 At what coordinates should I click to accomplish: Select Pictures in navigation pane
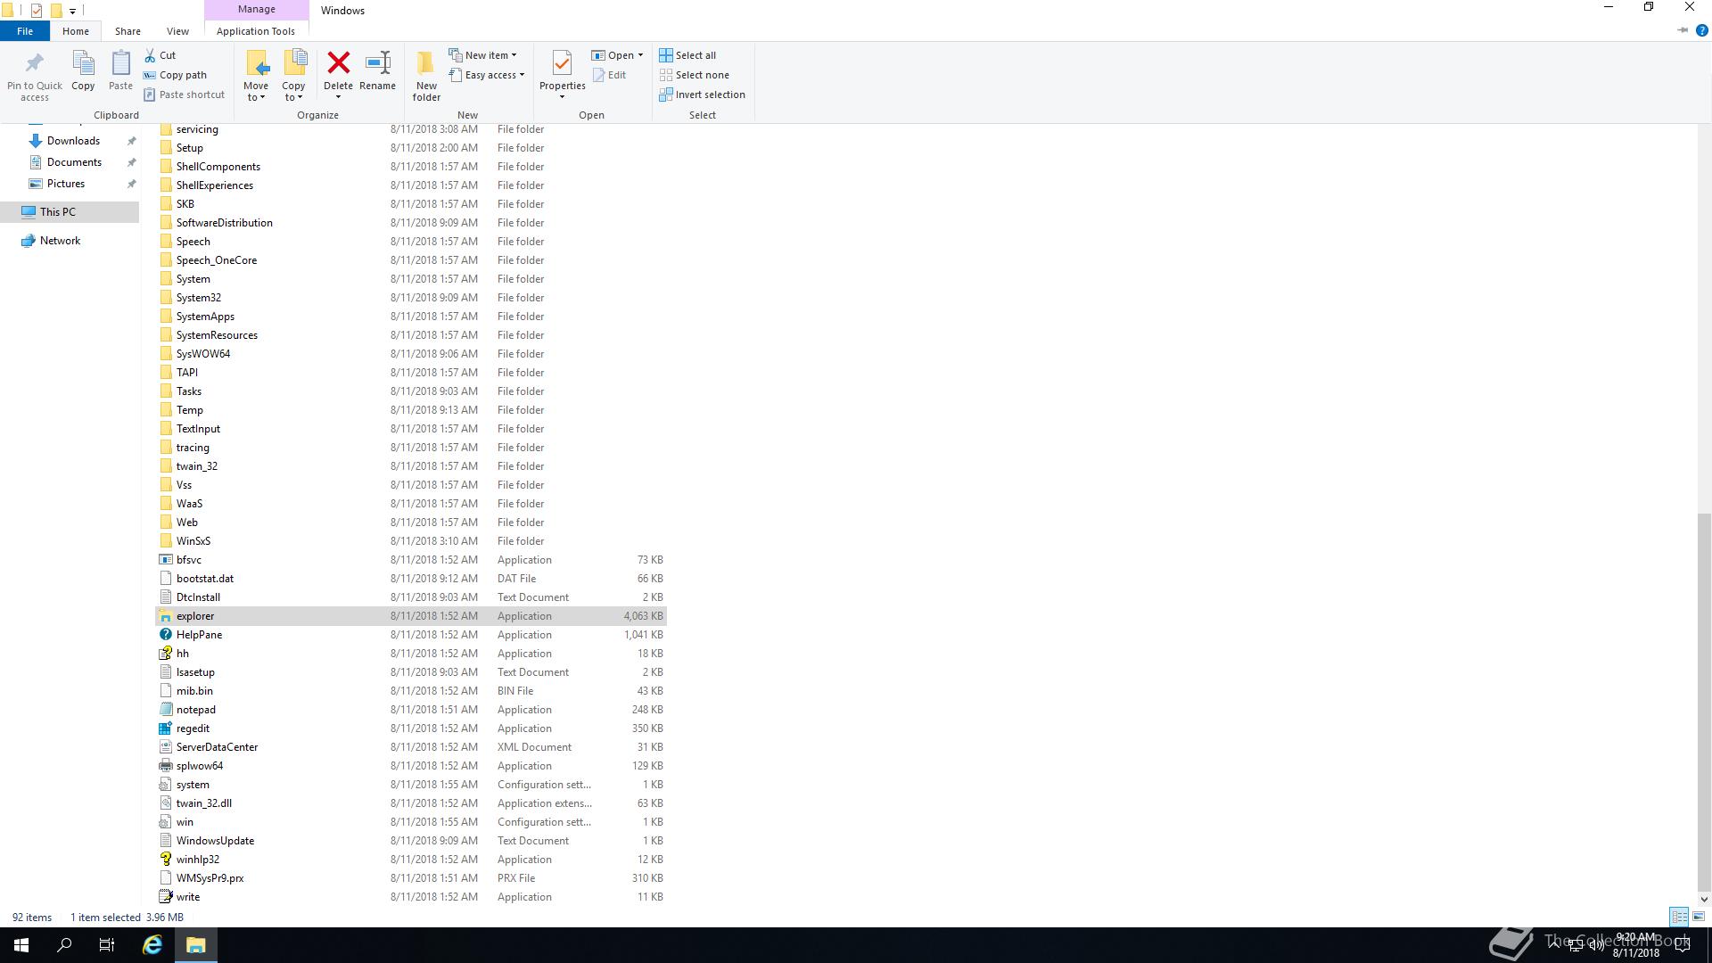(x=66, y=184)
